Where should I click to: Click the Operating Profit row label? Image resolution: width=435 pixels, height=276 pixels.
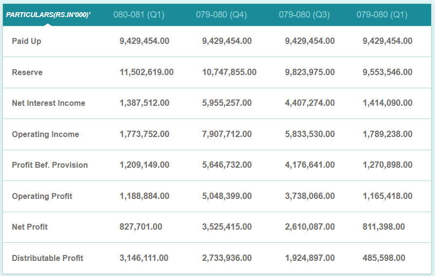point(42,196)
